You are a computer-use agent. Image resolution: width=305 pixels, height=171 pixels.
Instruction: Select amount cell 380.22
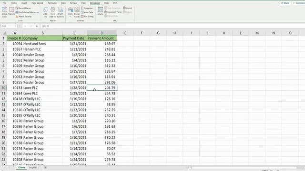pos(102,137)
